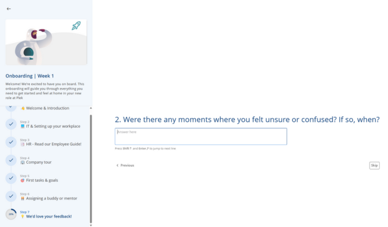Go to Previous question
Screen dimensions: 388x227
point(125,165)
